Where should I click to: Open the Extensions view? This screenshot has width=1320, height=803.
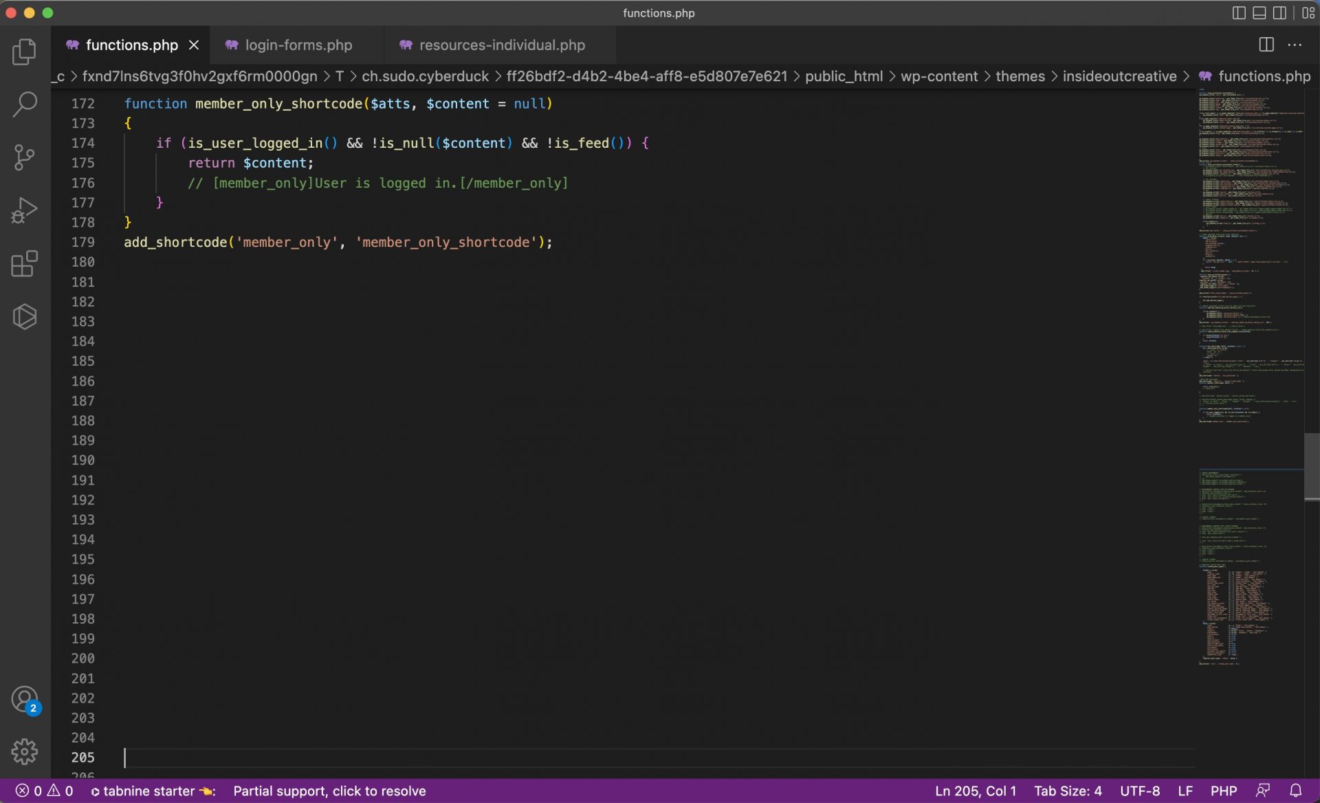[x=25, y=263]
